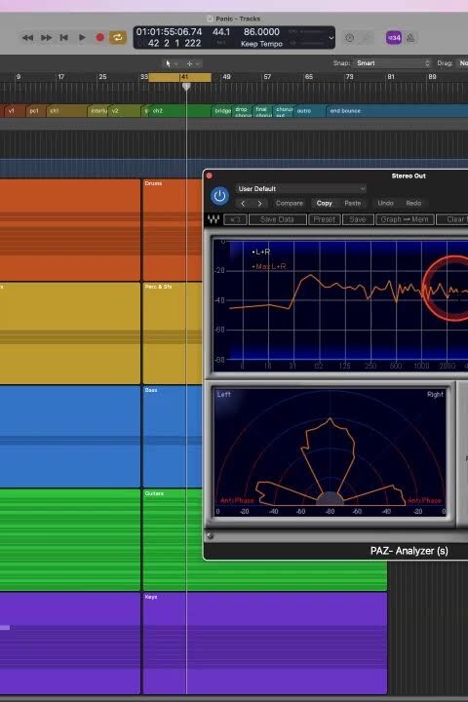468x702 pixels.
Task: Click the plugin Undo button
Action: click(385, 203)
